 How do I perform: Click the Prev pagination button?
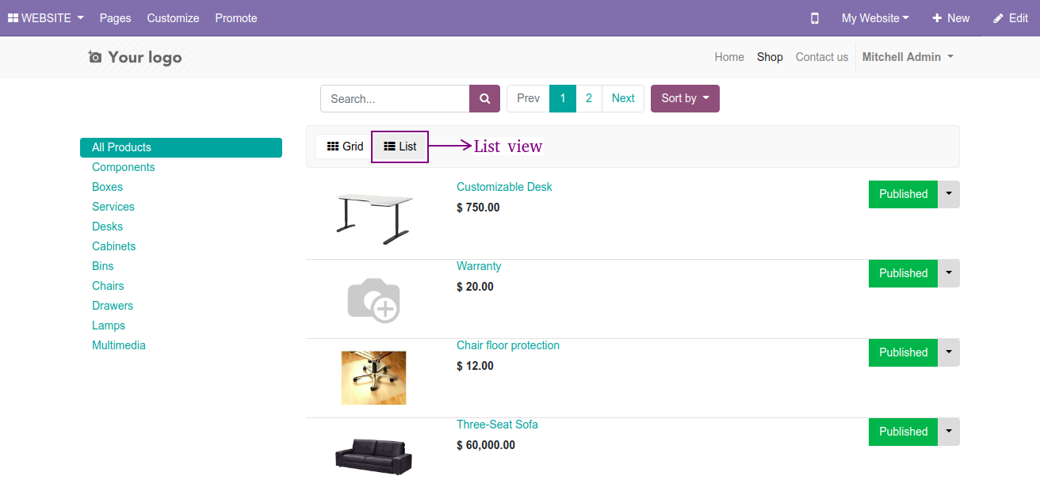pos(528,99)
